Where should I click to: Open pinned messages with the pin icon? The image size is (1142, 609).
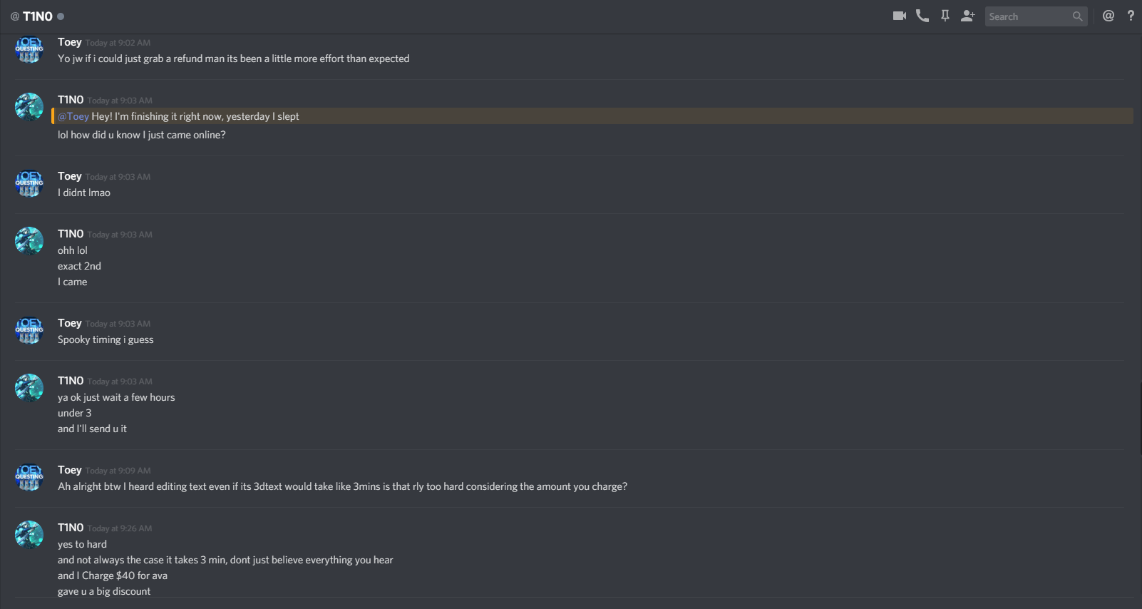coord(945,16)
